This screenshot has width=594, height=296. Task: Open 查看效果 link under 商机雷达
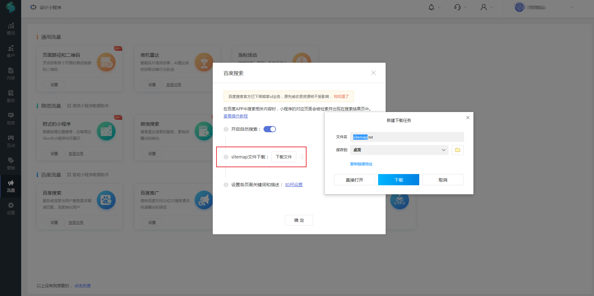tap(174, 85)
